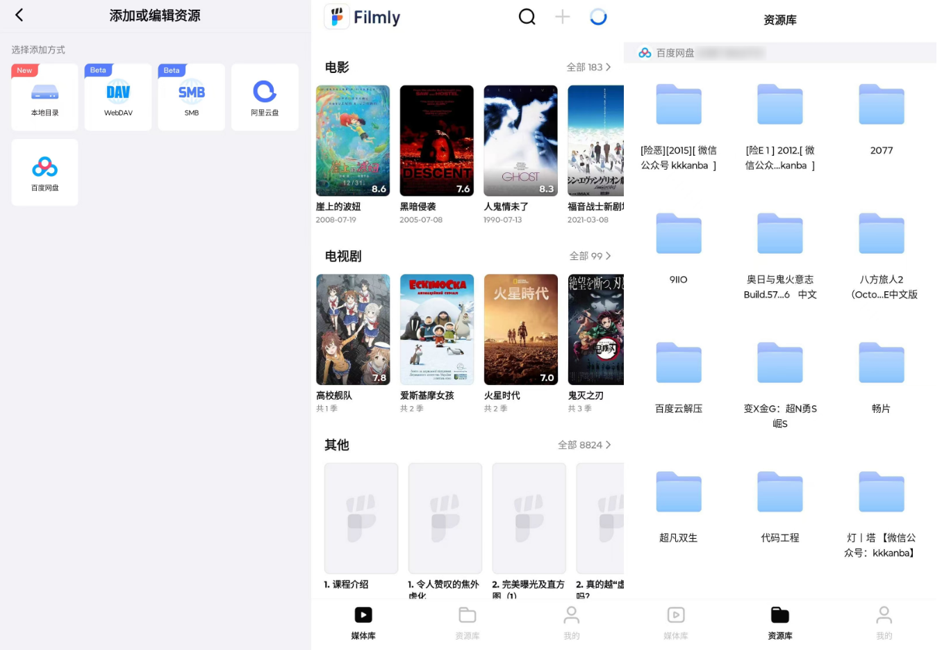Open the 火星时代 series poster
Image resolution: width=942 pixels, height=650 pixels.
(520, 330)
